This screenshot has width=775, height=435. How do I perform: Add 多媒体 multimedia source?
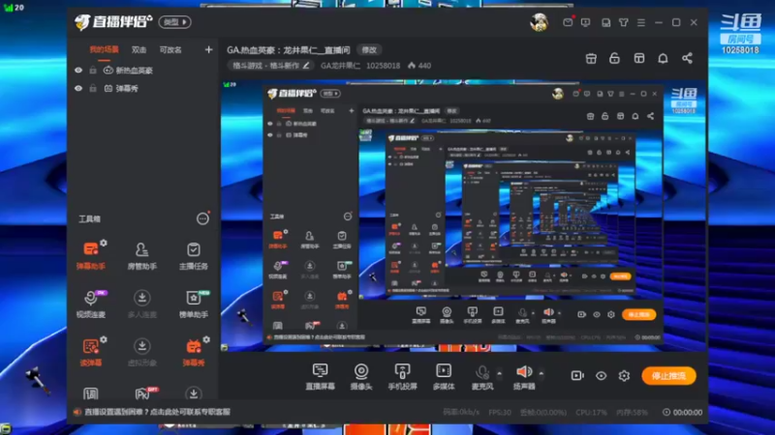(444, 376)
